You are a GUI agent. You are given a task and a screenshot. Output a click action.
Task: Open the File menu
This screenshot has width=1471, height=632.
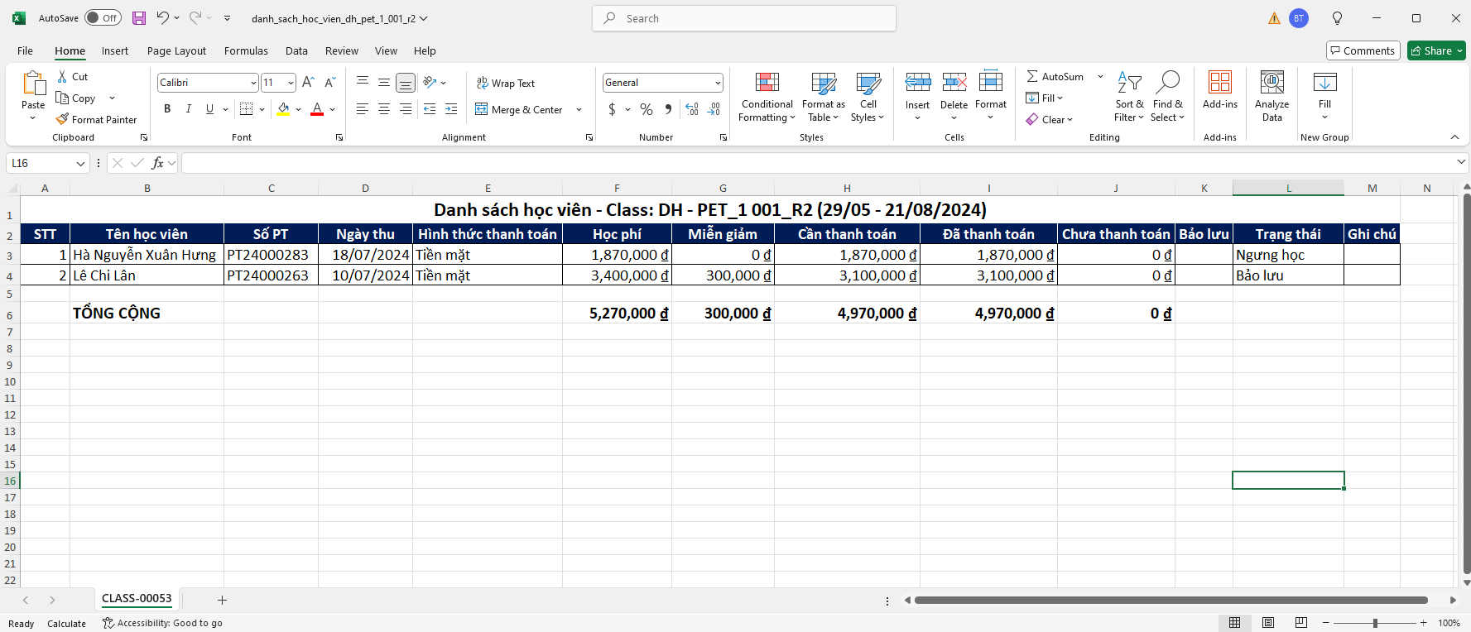pyautogui.click(x=25, y=50)
